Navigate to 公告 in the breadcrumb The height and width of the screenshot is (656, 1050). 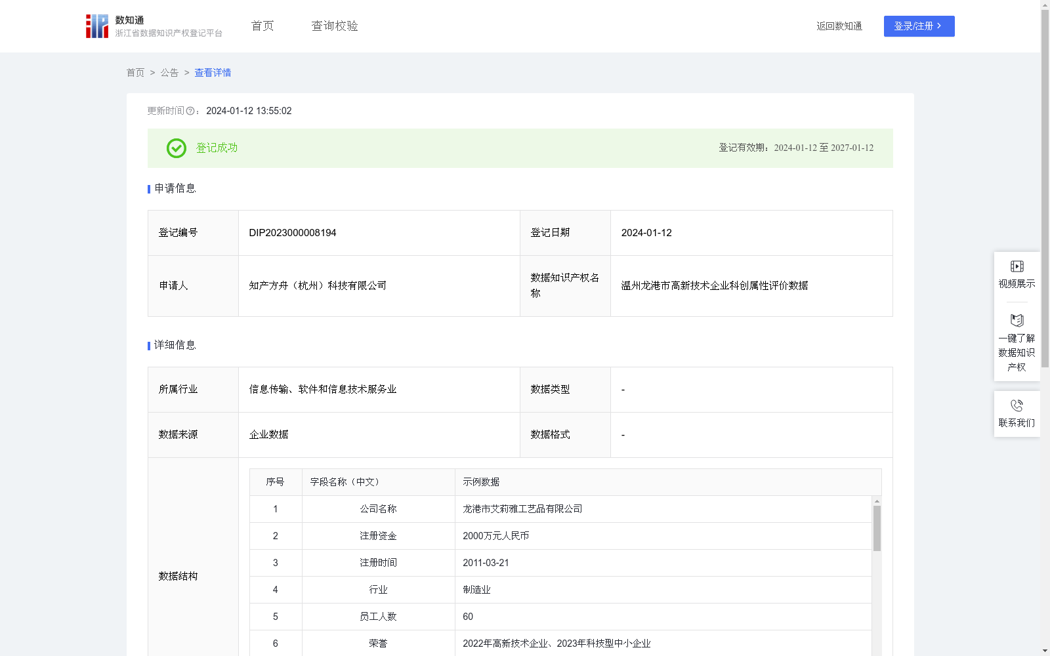click(x=169, y=73)
